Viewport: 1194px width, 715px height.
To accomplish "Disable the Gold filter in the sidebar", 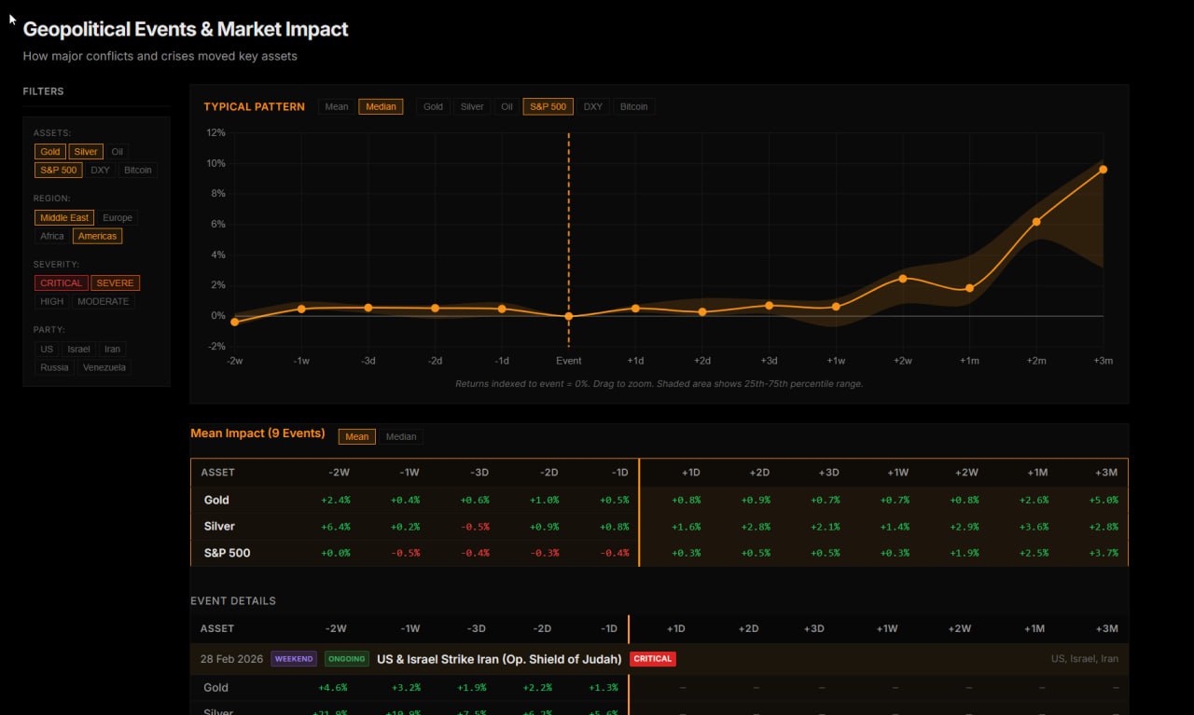I will coord(49,151).
